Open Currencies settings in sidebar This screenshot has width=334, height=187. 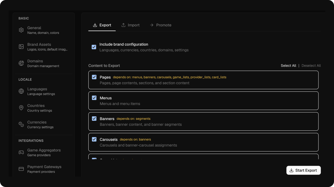[44, 124]
